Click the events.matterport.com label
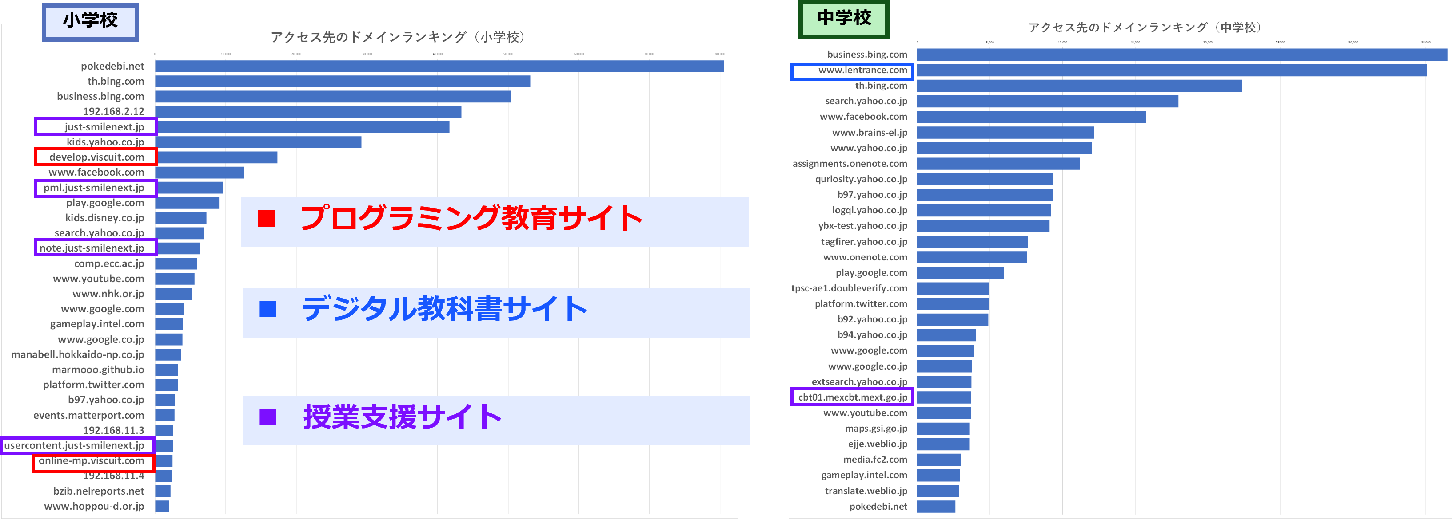 pyautogui.click(x=88, y=416)
